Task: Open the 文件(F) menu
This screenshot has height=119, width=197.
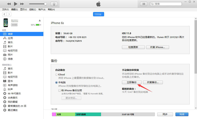Action: tap(5, 10)
